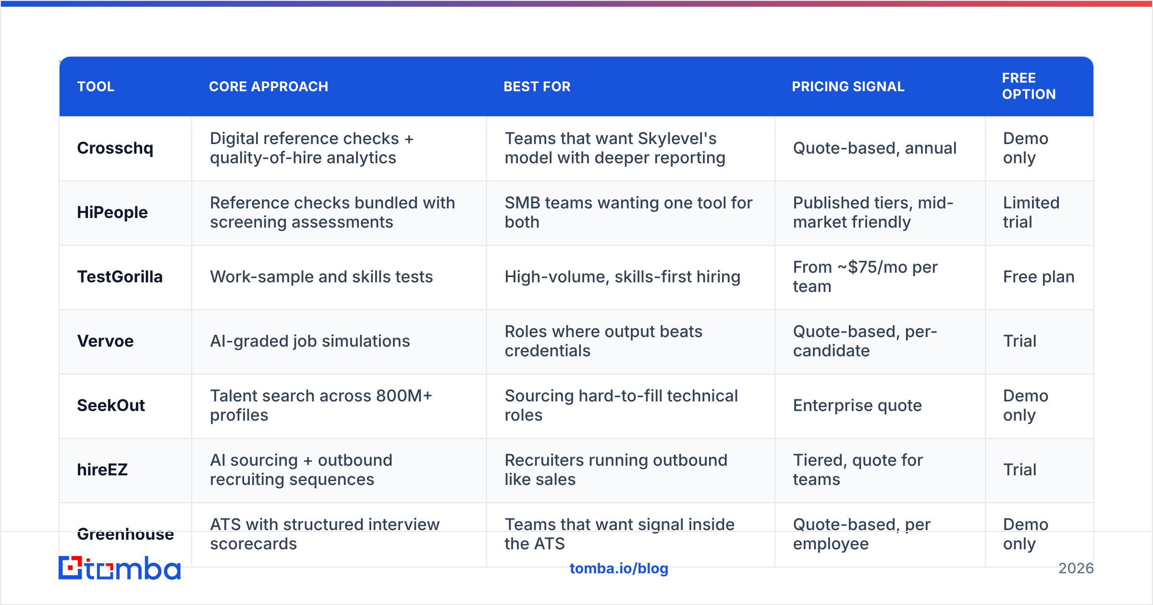Image resolution: width=1153 pixels, height=605 pixels.
Task: Click the Vervoe tool name
Action: (x=106, y=341)
